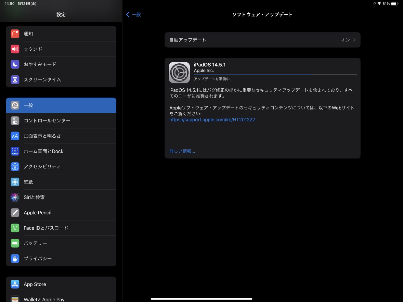
Task: Select the Apple Pencil label
Action: point(37,213)
